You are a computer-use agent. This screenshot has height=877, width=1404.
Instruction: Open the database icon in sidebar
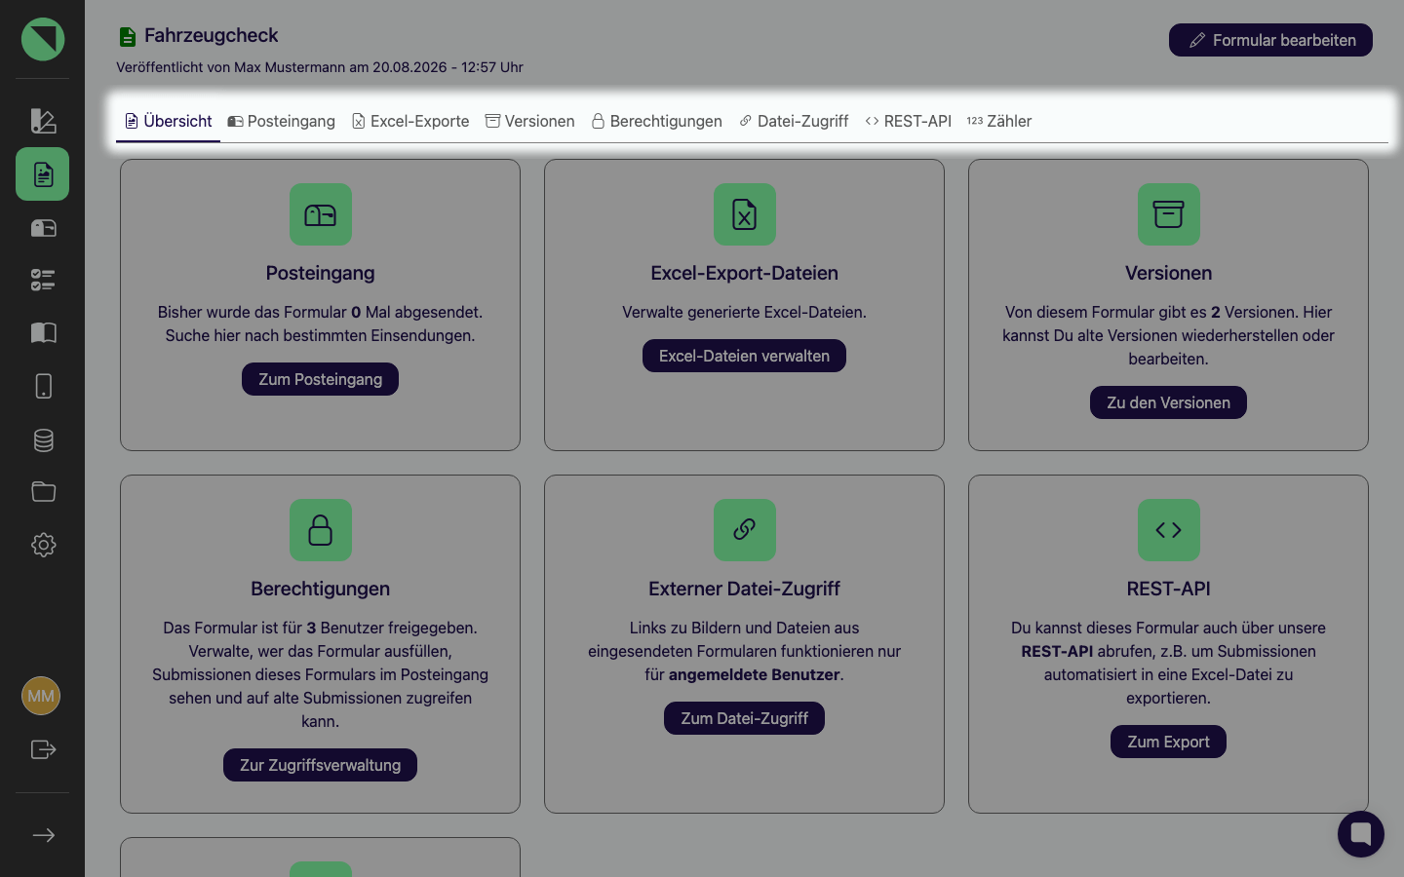coord(43,439)
